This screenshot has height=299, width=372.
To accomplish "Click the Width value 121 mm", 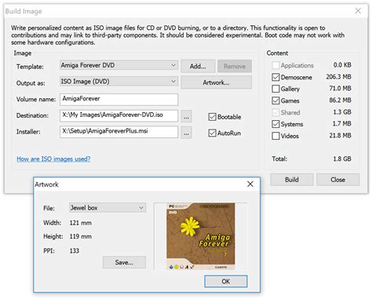I will point(81,223).
